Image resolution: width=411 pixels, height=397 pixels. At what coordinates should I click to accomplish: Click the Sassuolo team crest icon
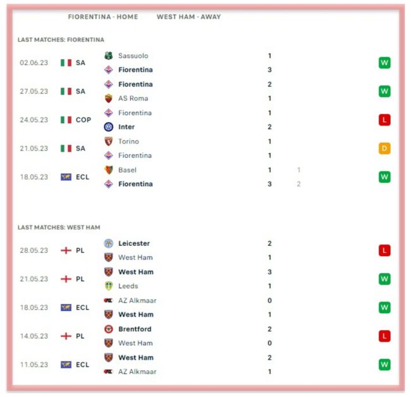pos(108,56)
